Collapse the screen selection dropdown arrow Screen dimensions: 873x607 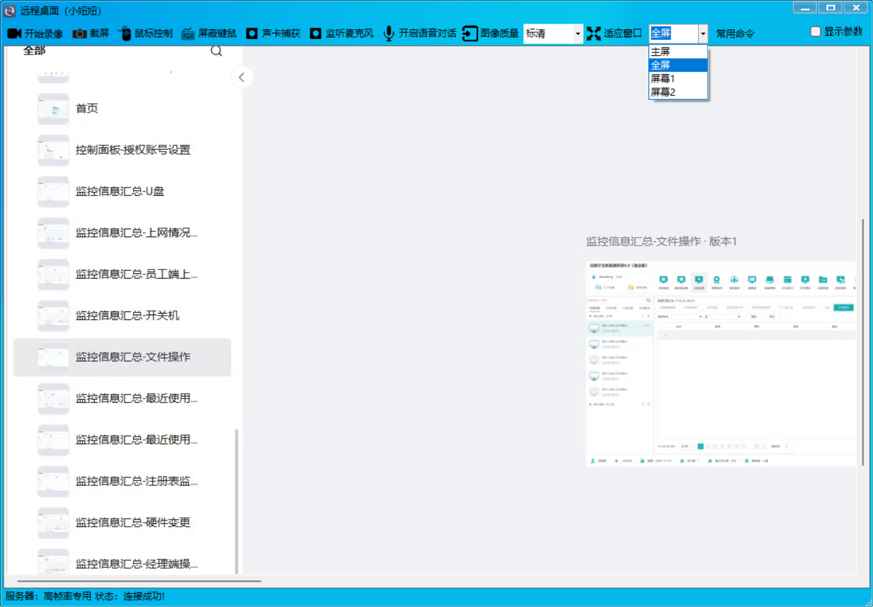click(x=703, y=33)
